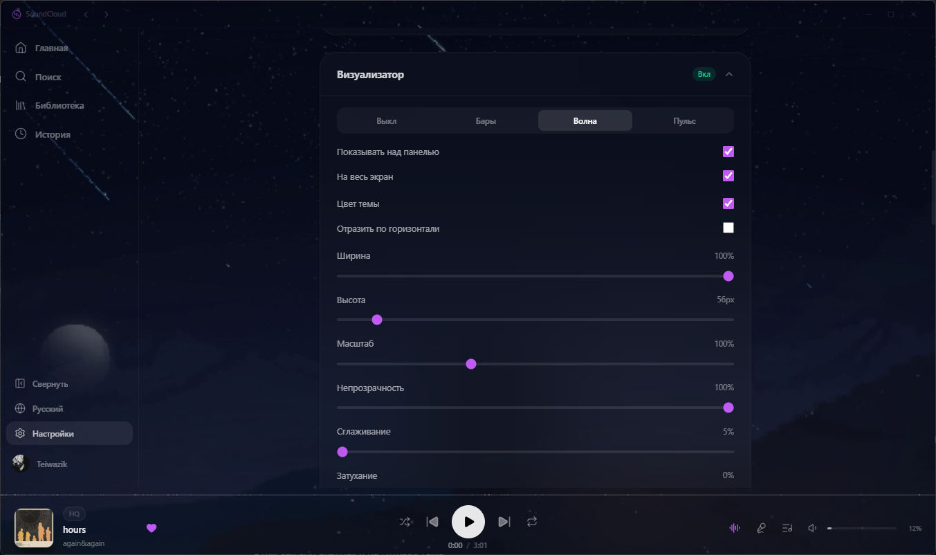936x555 pixels.
Task: Skip to the next track
Action: pos(504,522)
